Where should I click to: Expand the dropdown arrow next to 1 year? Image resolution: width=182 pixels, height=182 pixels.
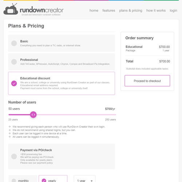pos(92,181)
